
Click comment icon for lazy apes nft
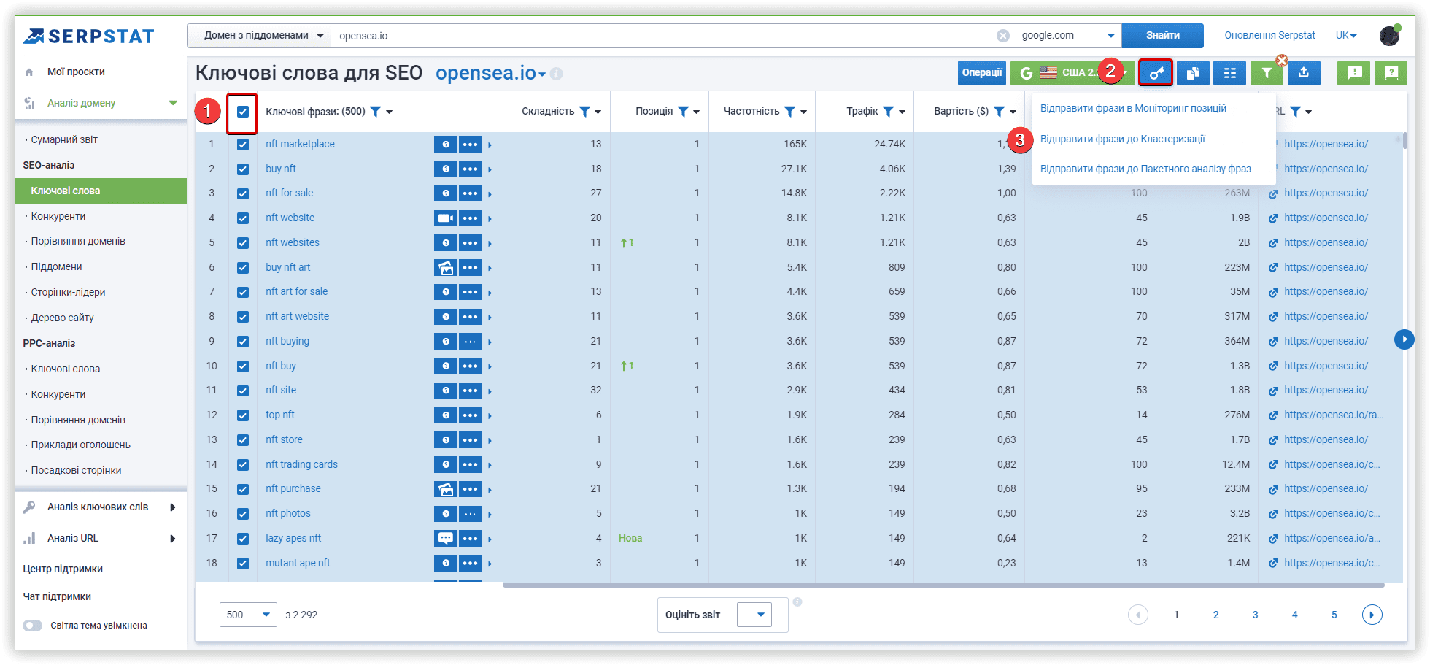point(445,539)
